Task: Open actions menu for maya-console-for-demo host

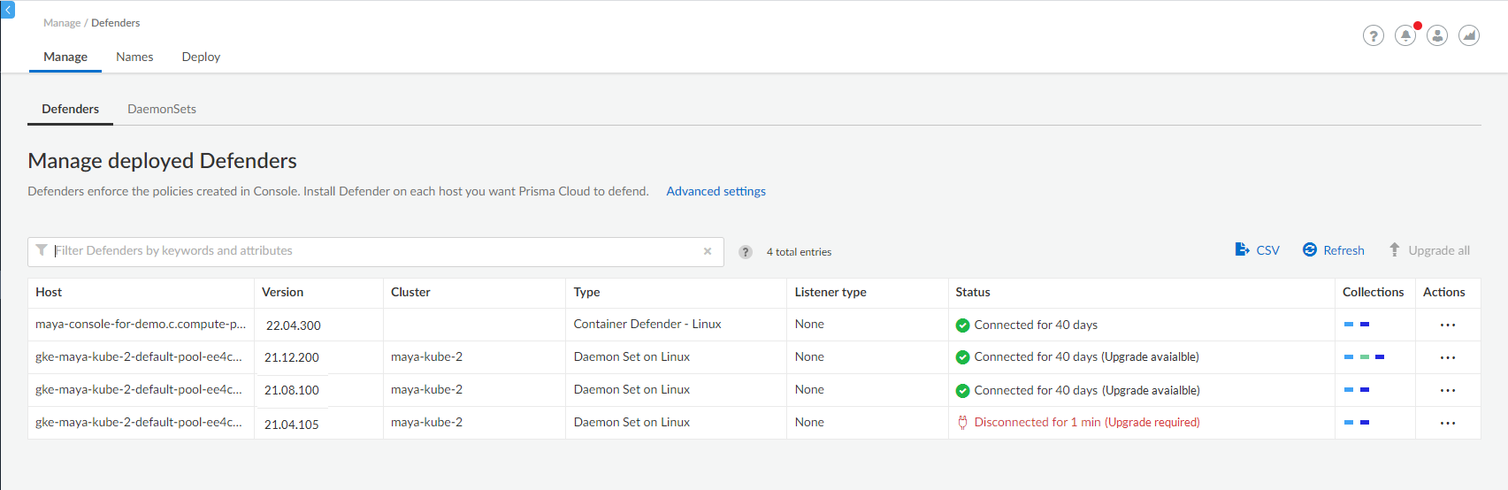Action: pos(1448,325)
